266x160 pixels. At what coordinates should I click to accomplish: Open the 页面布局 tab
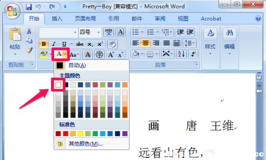coord(85,19)
